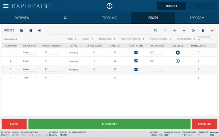Open the Target Position dropdown for action 2

(x=51, y=61)
